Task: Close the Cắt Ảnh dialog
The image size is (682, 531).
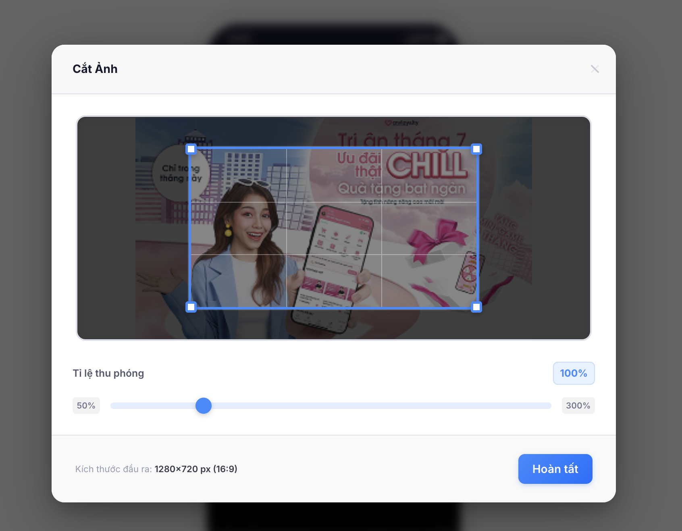Action: 595,69
